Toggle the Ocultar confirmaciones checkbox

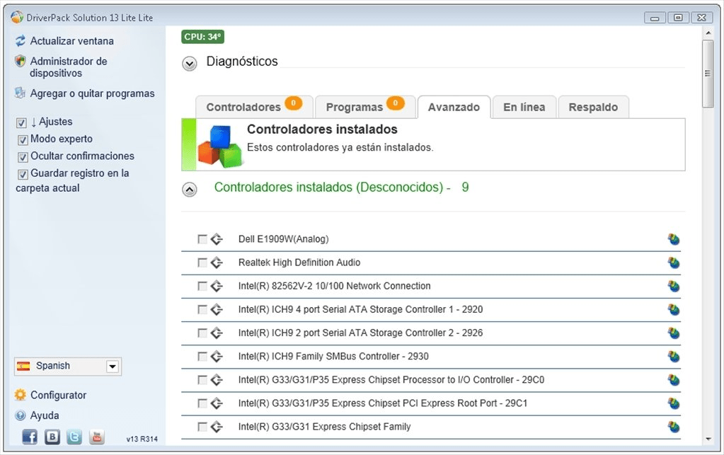tap(23, 157)
